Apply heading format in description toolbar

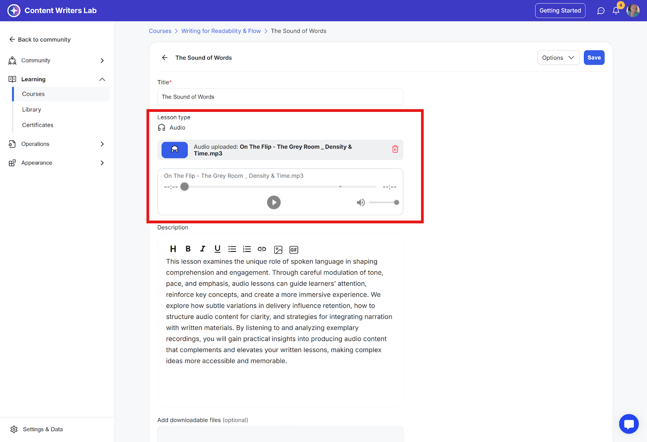point(173,249)
